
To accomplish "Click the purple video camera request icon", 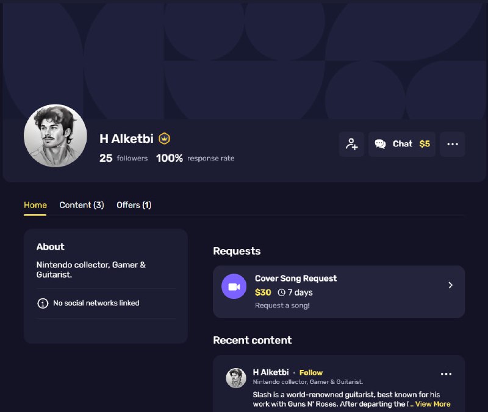I will [x=234, y=286].
